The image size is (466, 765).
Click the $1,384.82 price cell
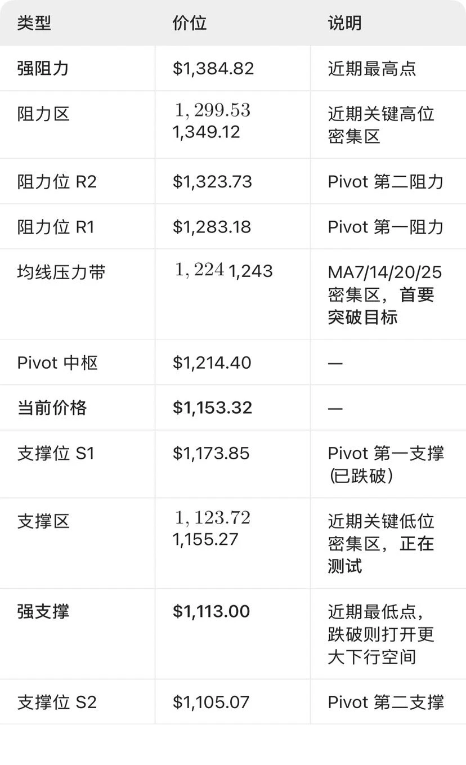pos(213,69)
